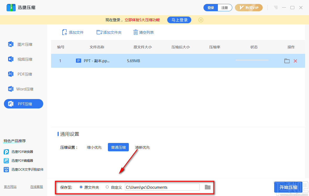Click the Word压缩 icon
This screenshot has width=309, height=196.
pos(11,89)
